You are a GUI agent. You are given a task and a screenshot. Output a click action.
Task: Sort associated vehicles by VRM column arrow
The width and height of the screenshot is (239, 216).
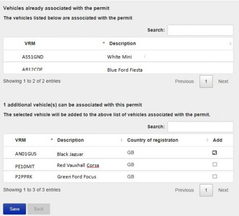click(x=104, y=43)
